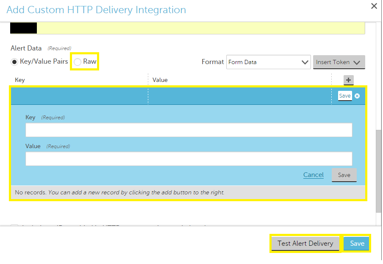Click the blue Save button in footer

click(357, 243)
